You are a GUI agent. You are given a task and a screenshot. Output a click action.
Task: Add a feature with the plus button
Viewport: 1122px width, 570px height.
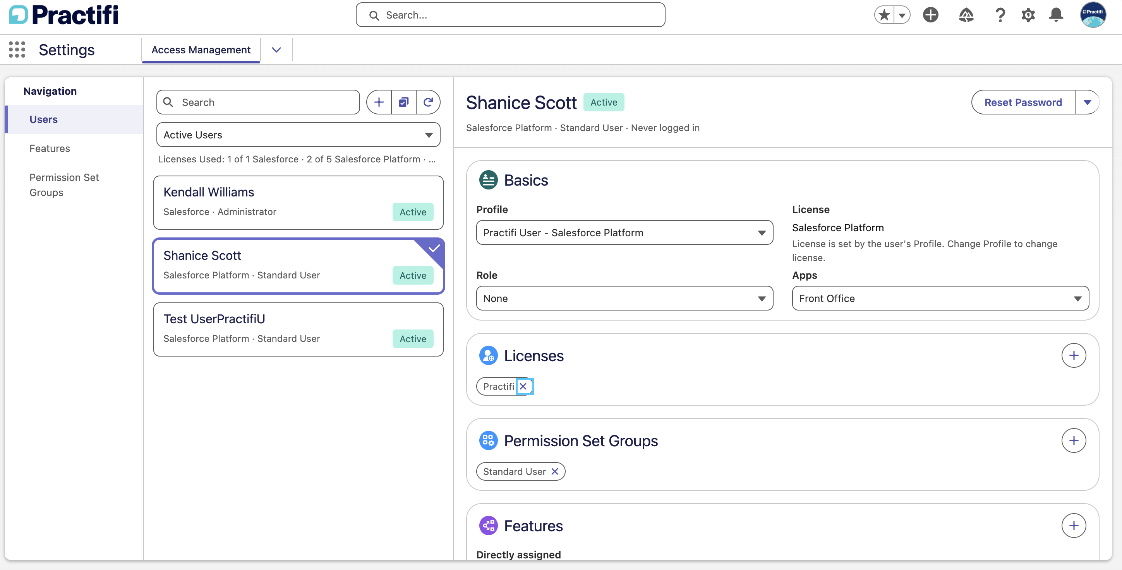click(x=1074, y=526)
